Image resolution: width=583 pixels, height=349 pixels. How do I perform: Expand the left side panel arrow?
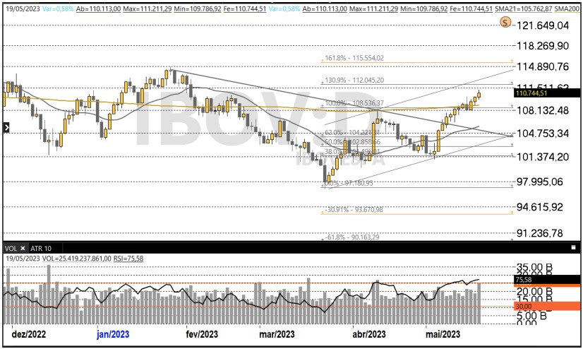(6, 128)
